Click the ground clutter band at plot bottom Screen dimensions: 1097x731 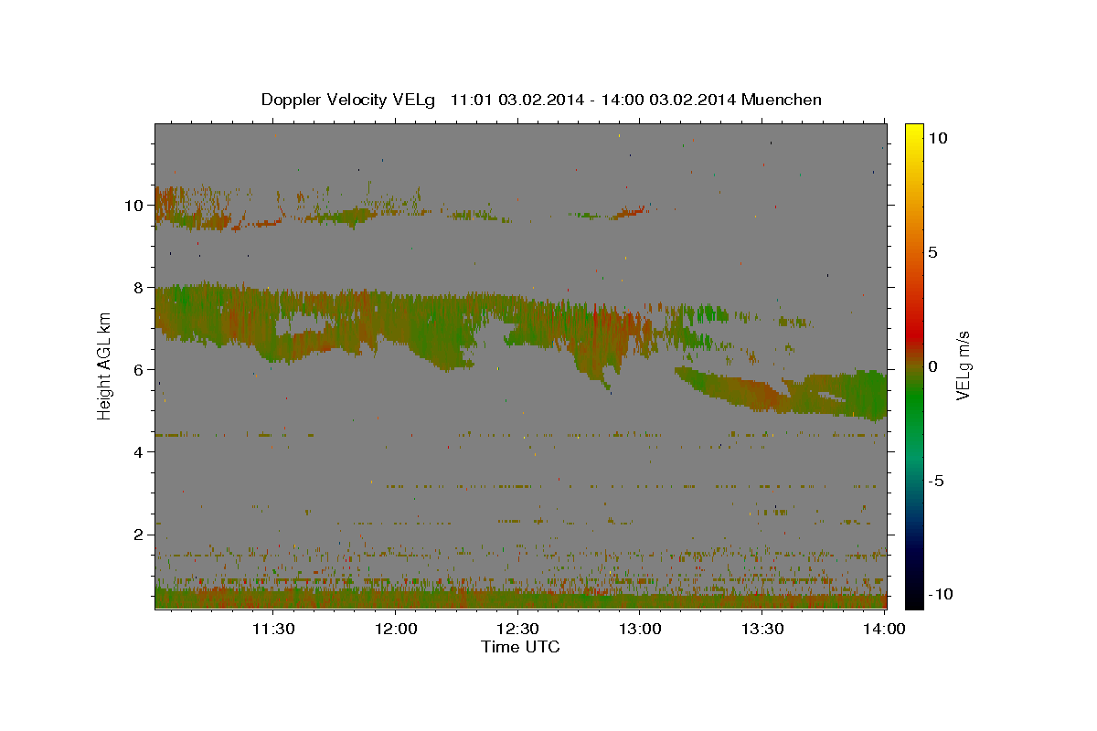[521, 599]
